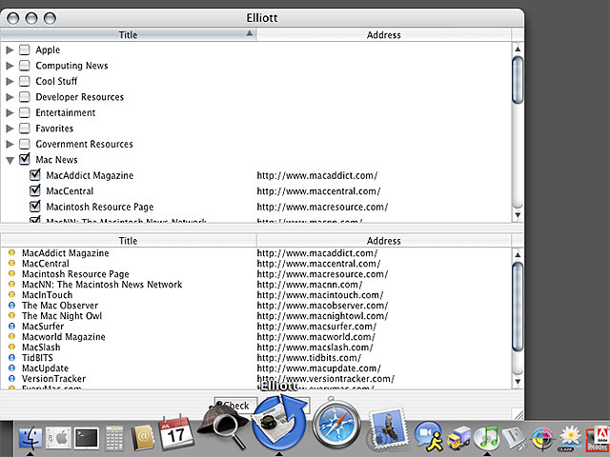Check the Computing News checkbox
The image size is (610, 457).
(25, 66)
